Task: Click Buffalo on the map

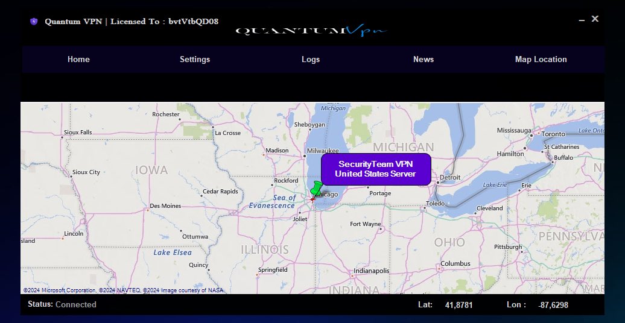Action: click(563, 158)
